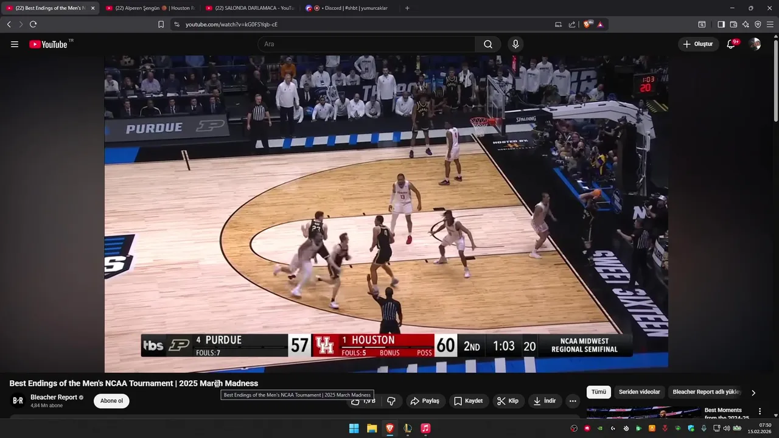
Task: Click the page vertical scrollbar
Action: pos(775,79)
